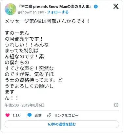This screenshot has width=124, height=134.
Task: Click the 返信 reply label
Action: point(38,115)
